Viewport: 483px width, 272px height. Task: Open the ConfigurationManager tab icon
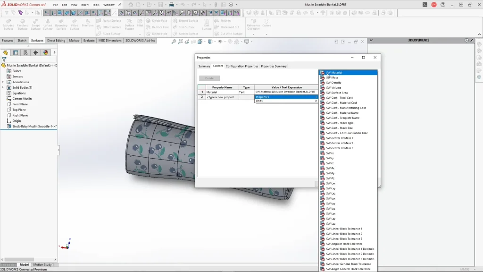click(25, 52)
